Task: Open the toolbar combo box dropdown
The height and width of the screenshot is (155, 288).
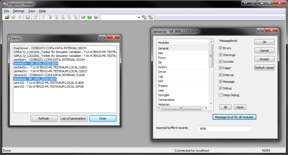Action: click(x=139, y=17)
